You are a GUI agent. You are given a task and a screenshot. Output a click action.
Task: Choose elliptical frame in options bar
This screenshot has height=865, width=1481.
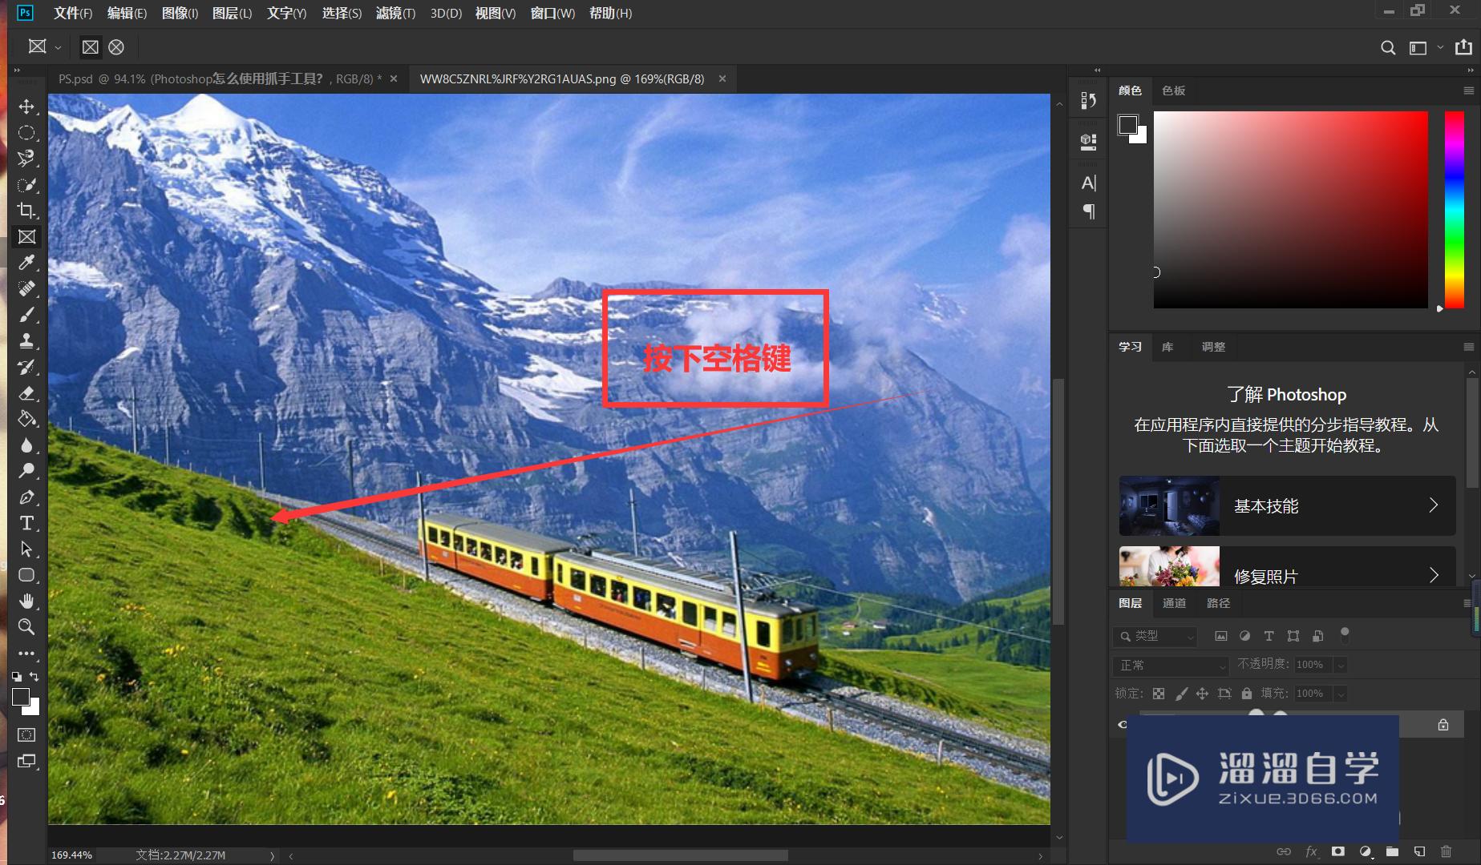pyautogui.click(x=116, y=47)
